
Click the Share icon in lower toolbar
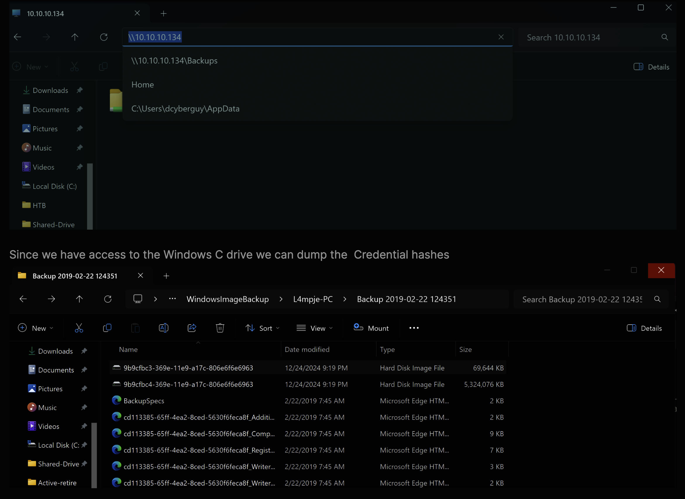(192, 328)
